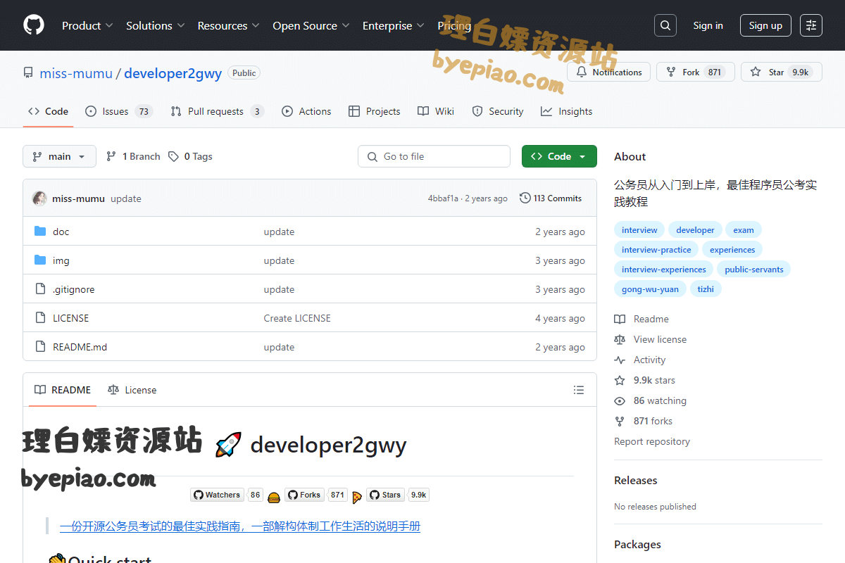Select the gong-wu-yuan topic tag
This screenshot has height=563, width=845.
tap(650, 289)
